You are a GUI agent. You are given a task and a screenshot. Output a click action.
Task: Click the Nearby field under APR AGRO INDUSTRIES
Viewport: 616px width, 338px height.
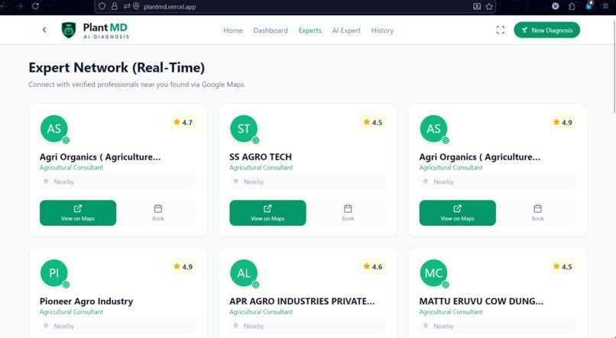(307, 326)
